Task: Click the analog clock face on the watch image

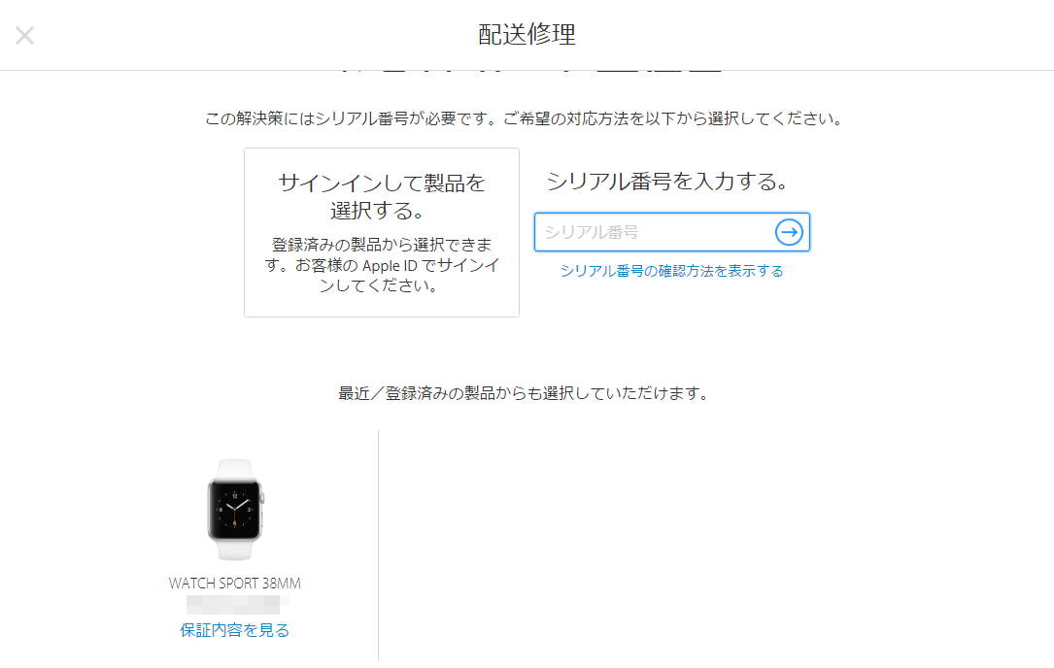Action: (x=234, y=510)
